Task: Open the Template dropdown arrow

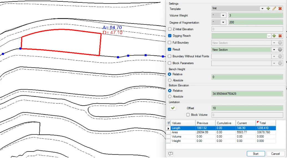Action: point(262,8)
